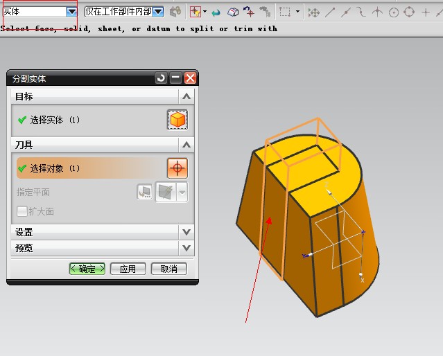Click the cube icon for 选择实体

click(x=177, y=120)
